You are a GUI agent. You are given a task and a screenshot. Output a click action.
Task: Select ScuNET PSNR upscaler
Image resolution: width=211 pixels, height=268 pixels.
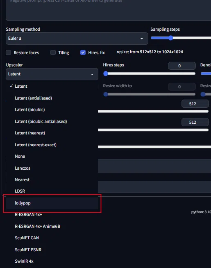[x=52, y=250]
